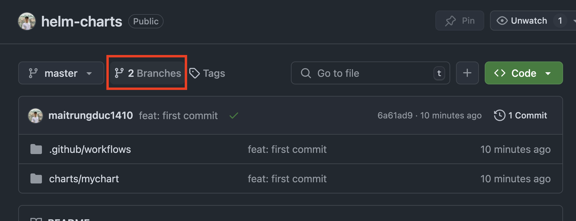View the 2 Branches list
The image size is (576, 221).
pos(148,73)
